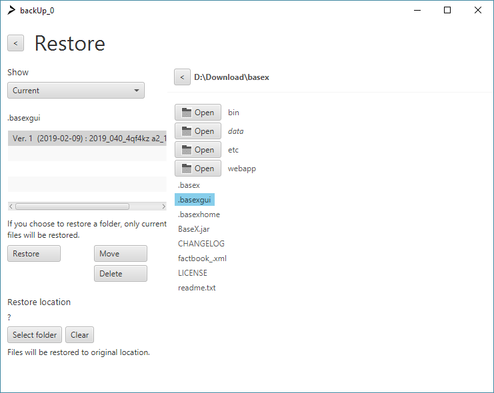This screenshot has width=494, height=393.
Task: Select the LICENSE file
Action: (x=193, y=273)
